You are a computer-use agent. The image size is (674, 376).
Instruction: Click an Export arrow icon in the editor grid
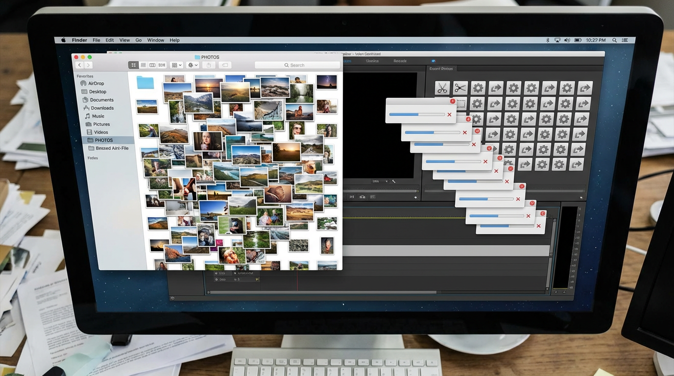pyautogui.click(x=495, y=88)
